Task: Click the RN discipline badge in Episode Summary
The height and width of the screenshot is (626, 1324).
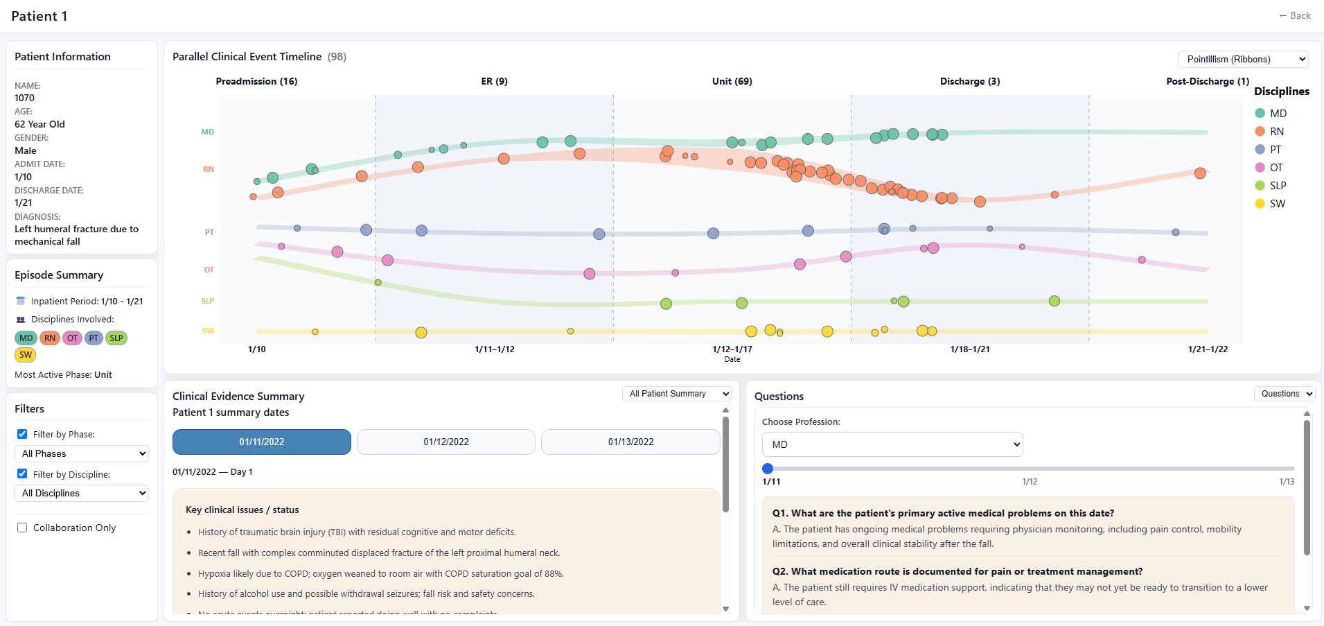Action: [x=50, y=338]
